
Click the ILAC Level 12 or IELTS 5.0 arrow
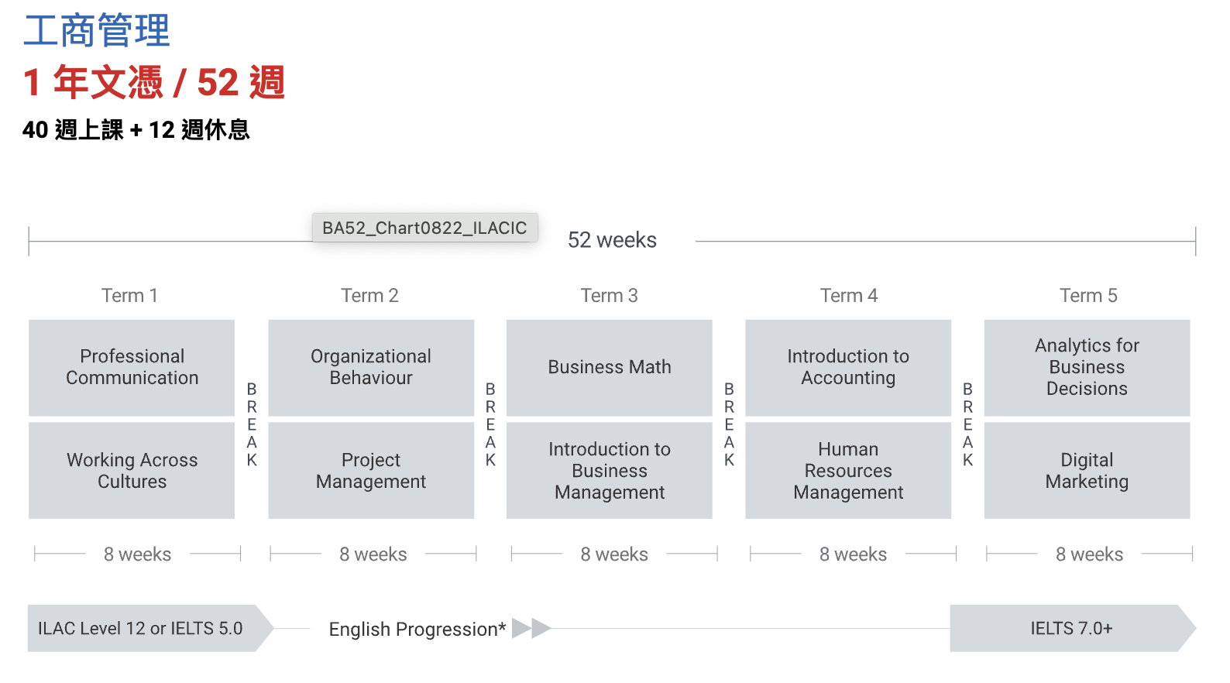[150, 628]
